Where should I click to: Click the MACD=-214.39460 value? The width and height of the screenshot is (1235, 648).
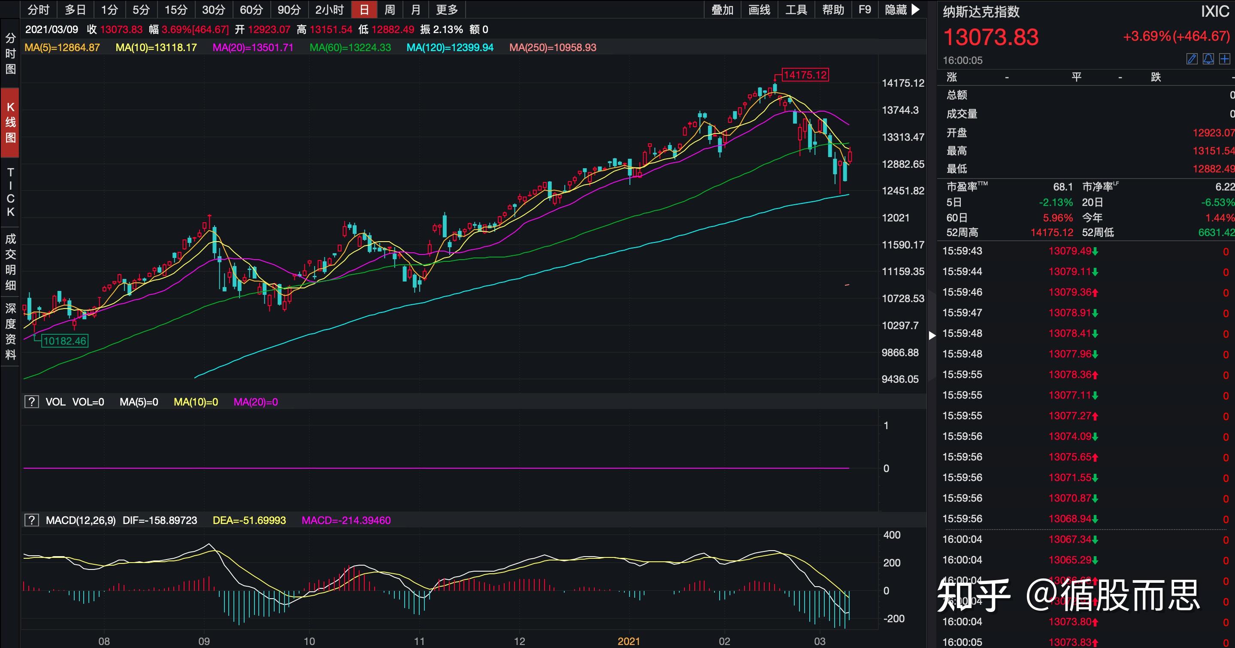coord(346,520)
